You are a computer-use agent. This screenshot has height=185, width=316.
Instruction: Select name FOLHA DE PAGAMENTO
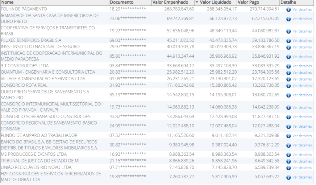(24, 9)
